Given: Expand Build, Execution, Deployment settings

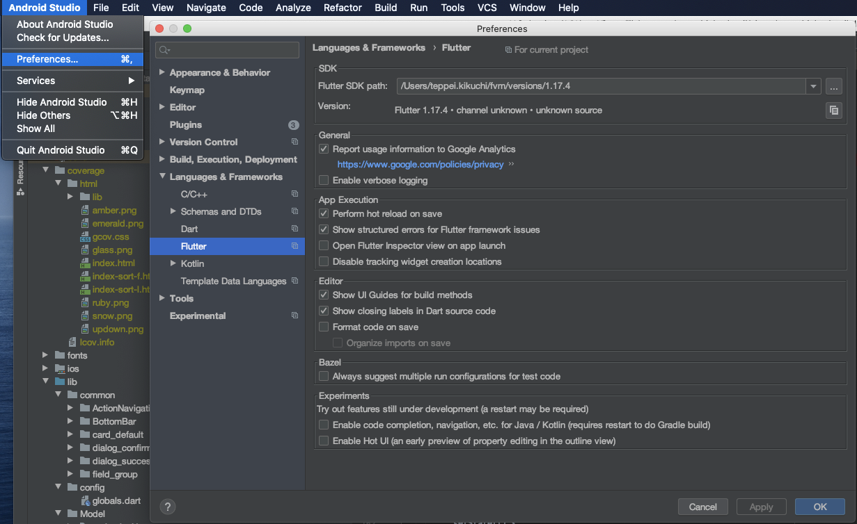Looking at the screenshot, I should 162,159.
